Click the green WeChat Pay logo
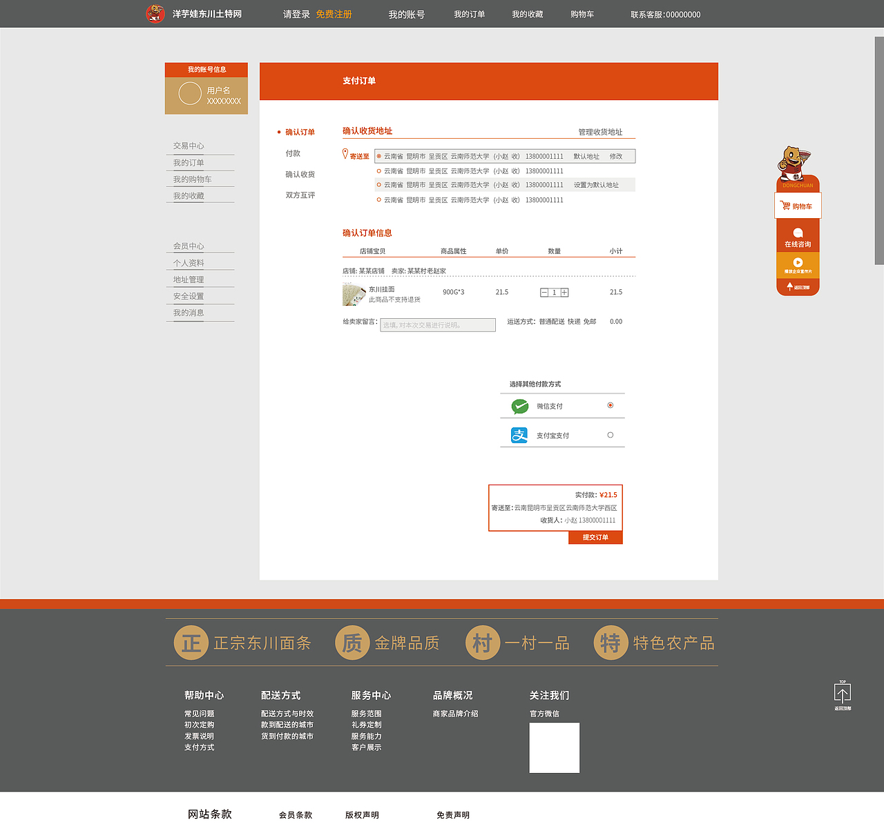This screenshot has height=829, width=884. point(519,406)
